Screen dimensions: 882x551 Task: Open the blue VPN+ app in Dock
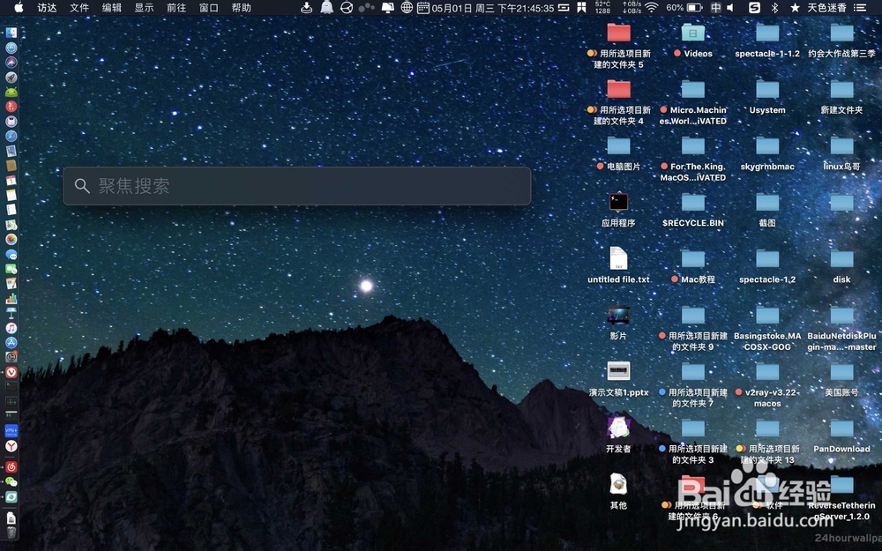pyautogui.click(x=11, y=431)
